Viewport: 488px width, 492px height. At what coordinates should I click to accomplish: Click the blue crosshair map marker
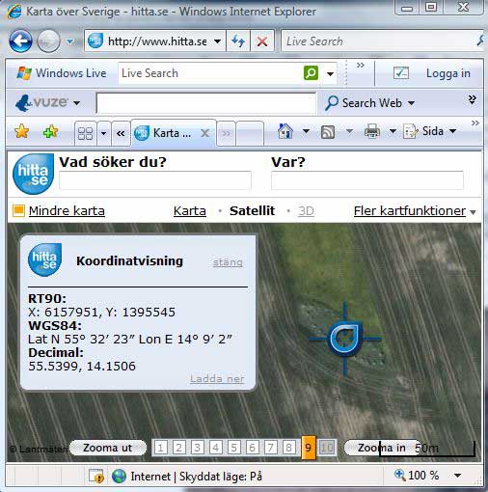pyautogui.click(x=345, y=339)
